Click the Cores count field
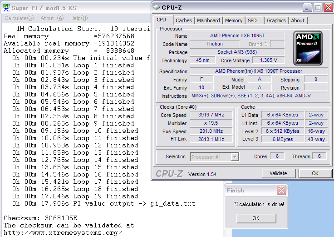This screenshot has width=334, height=237. [277, 156]
